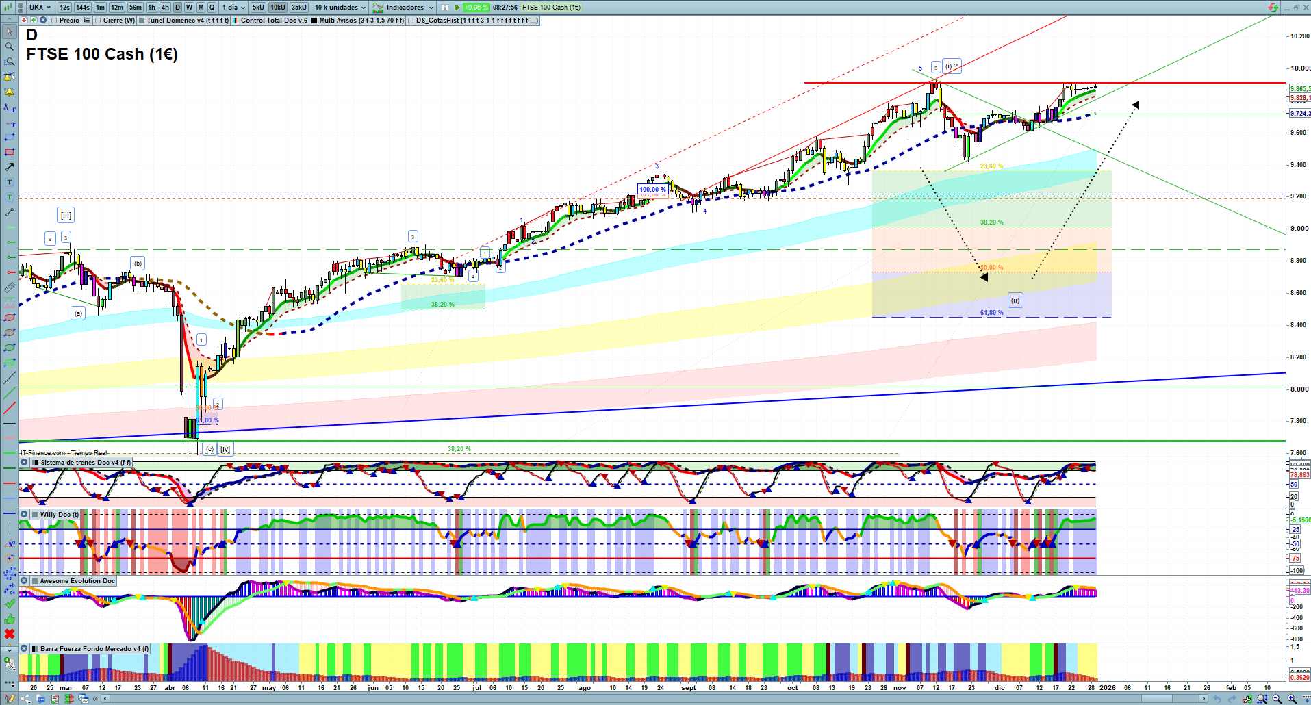
Task: Select the arrow cursor tool in left toolbar
Action: (x=10, y=31)
